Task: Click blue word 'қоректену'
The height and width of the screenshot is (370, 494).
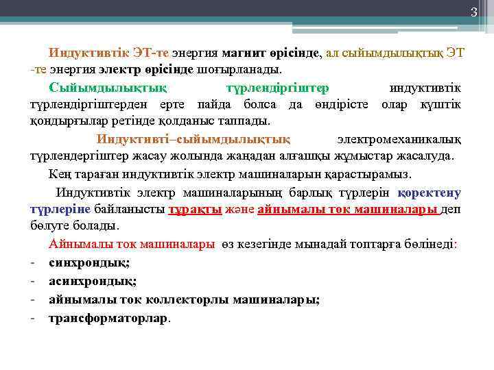Action: (429, 193)
